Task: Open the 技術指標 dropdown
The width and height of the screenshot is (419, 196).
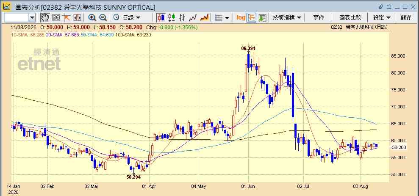Action: pyautogui.click(x=287, y=18)
